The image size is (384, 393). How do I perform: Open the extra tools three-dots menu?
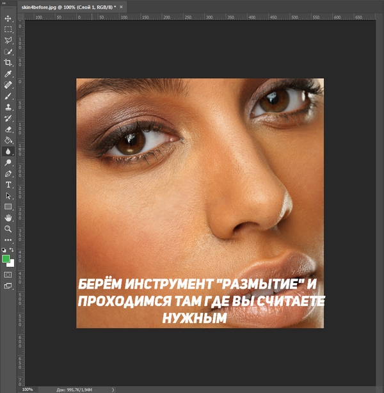(8, 239)
